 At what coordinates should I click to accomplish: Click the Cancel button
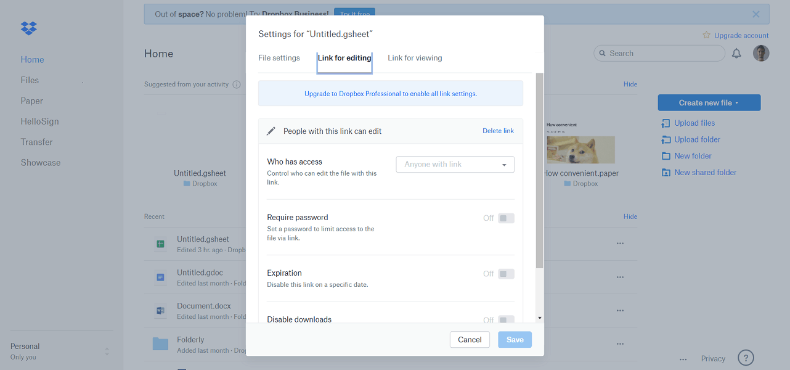pos(470,340)
